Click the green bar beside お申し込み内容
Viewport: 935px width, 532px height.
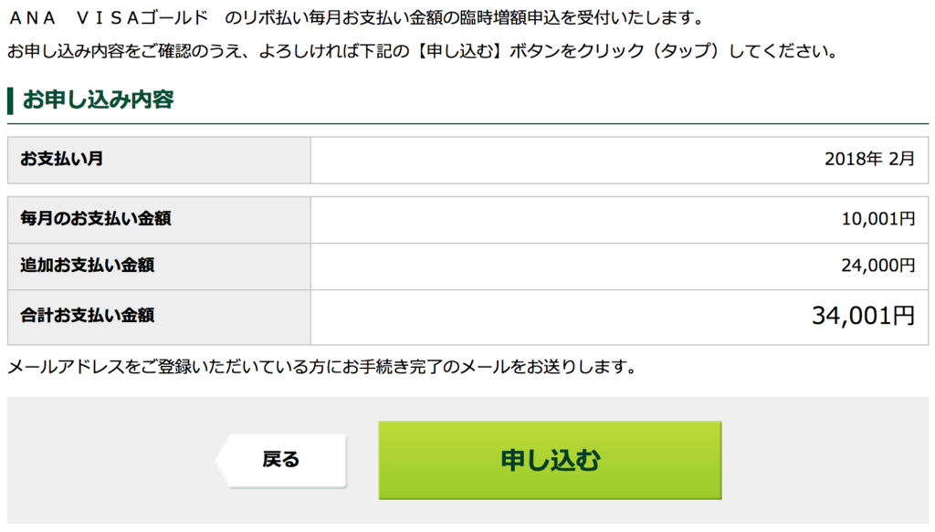pyautogui.click(x=10, y=100)
